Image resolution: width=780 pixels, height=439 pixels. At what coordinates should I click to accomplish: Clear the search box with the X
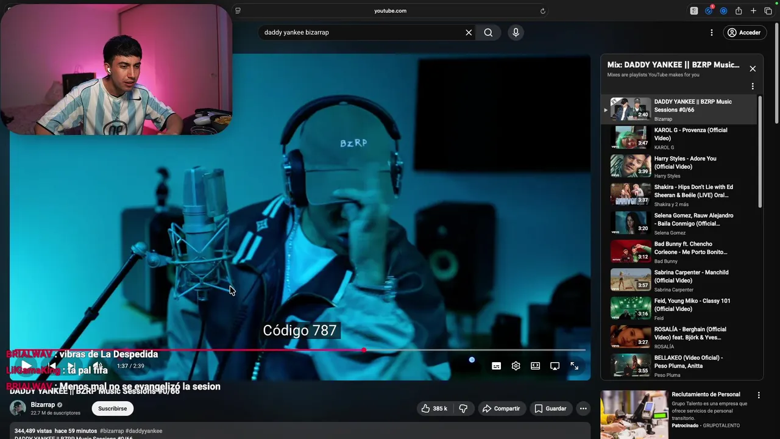[469, 32]
